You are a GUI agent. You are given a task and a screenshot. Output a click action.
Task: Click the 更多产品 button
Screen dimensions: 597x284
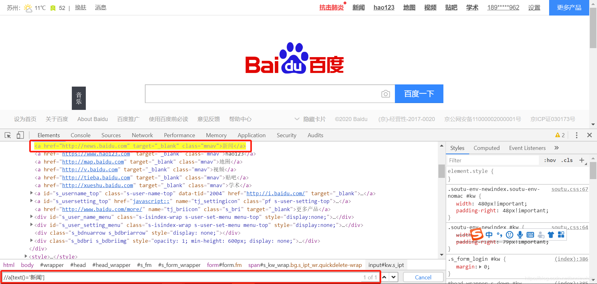pyautogui.click(x=569, y=8)
